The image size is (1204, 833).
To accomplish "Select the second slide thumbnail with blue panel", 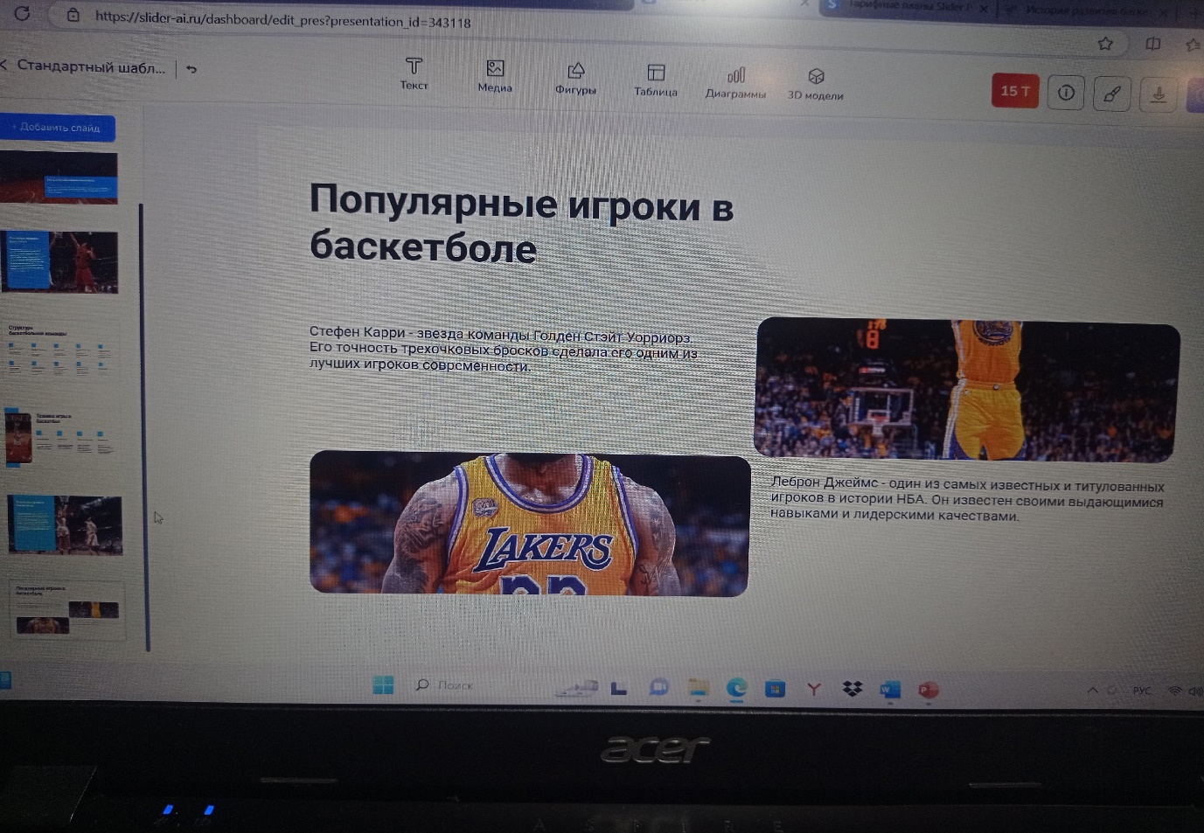I will point(59,262).
